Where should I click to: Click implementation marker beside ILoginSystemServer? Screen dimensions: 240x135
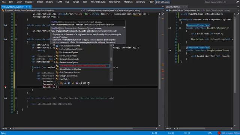(x=170, y=28)
